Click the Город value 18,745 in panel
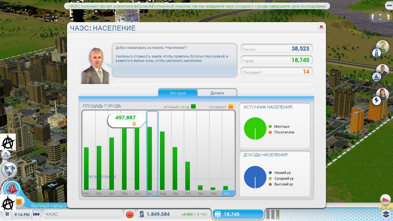This screenshot has height=221, width=393. [300, 60]
